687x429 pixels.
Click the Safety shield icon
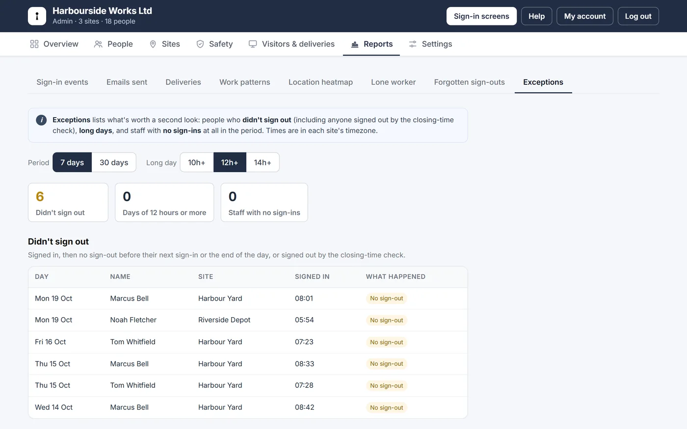[200, 44]
